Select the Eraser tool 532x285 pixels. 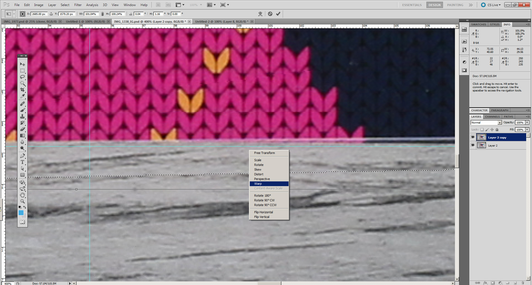(x=22, y=129)
